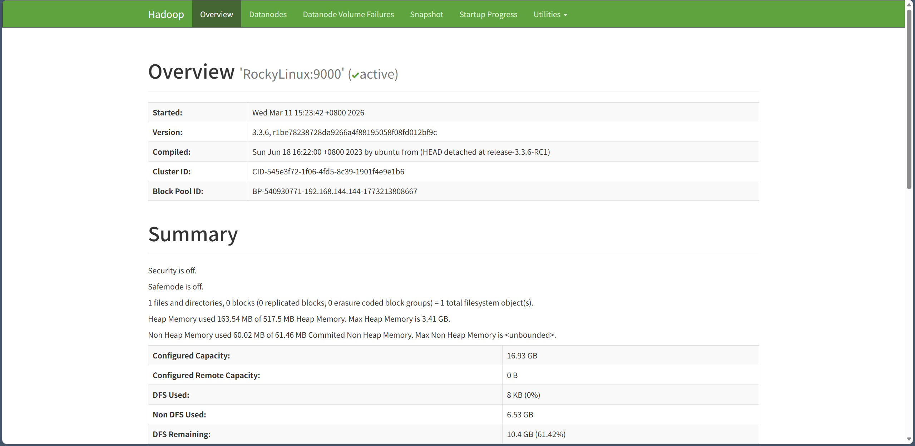Switch to the Datanodes tab

click(268, 14)
